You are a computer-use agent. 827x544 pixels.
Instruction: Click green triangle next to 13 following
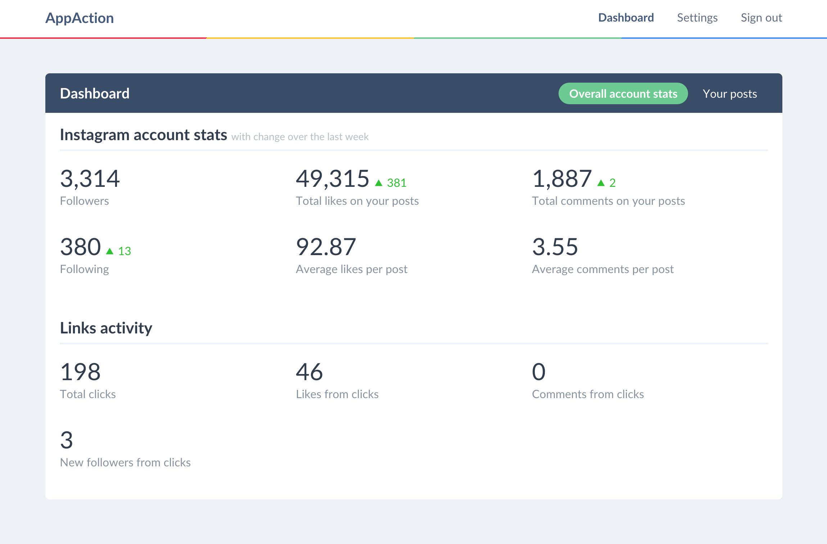110,251
